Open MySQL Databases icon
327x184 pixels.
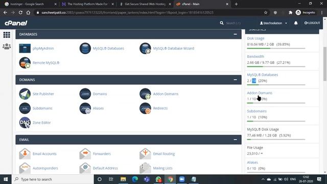pyautogui.click(x=85, y=49)
